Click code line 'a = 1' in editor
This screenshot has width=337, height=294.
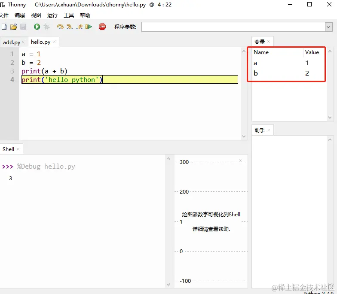[x=31, y=54]
